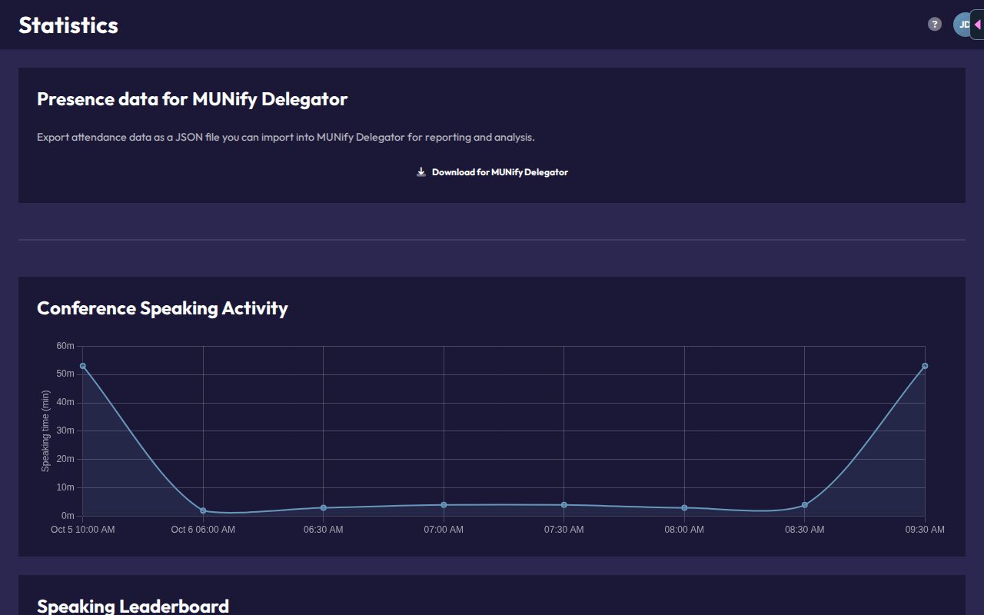The image size is (984, 615).
Task: Click the Presence data for MUNify Delegator heading
Action: click(x=192, y=99)
